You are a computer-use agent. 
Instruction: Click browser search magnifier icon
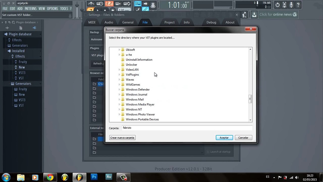pyautogui.click(x=13, y=22)
